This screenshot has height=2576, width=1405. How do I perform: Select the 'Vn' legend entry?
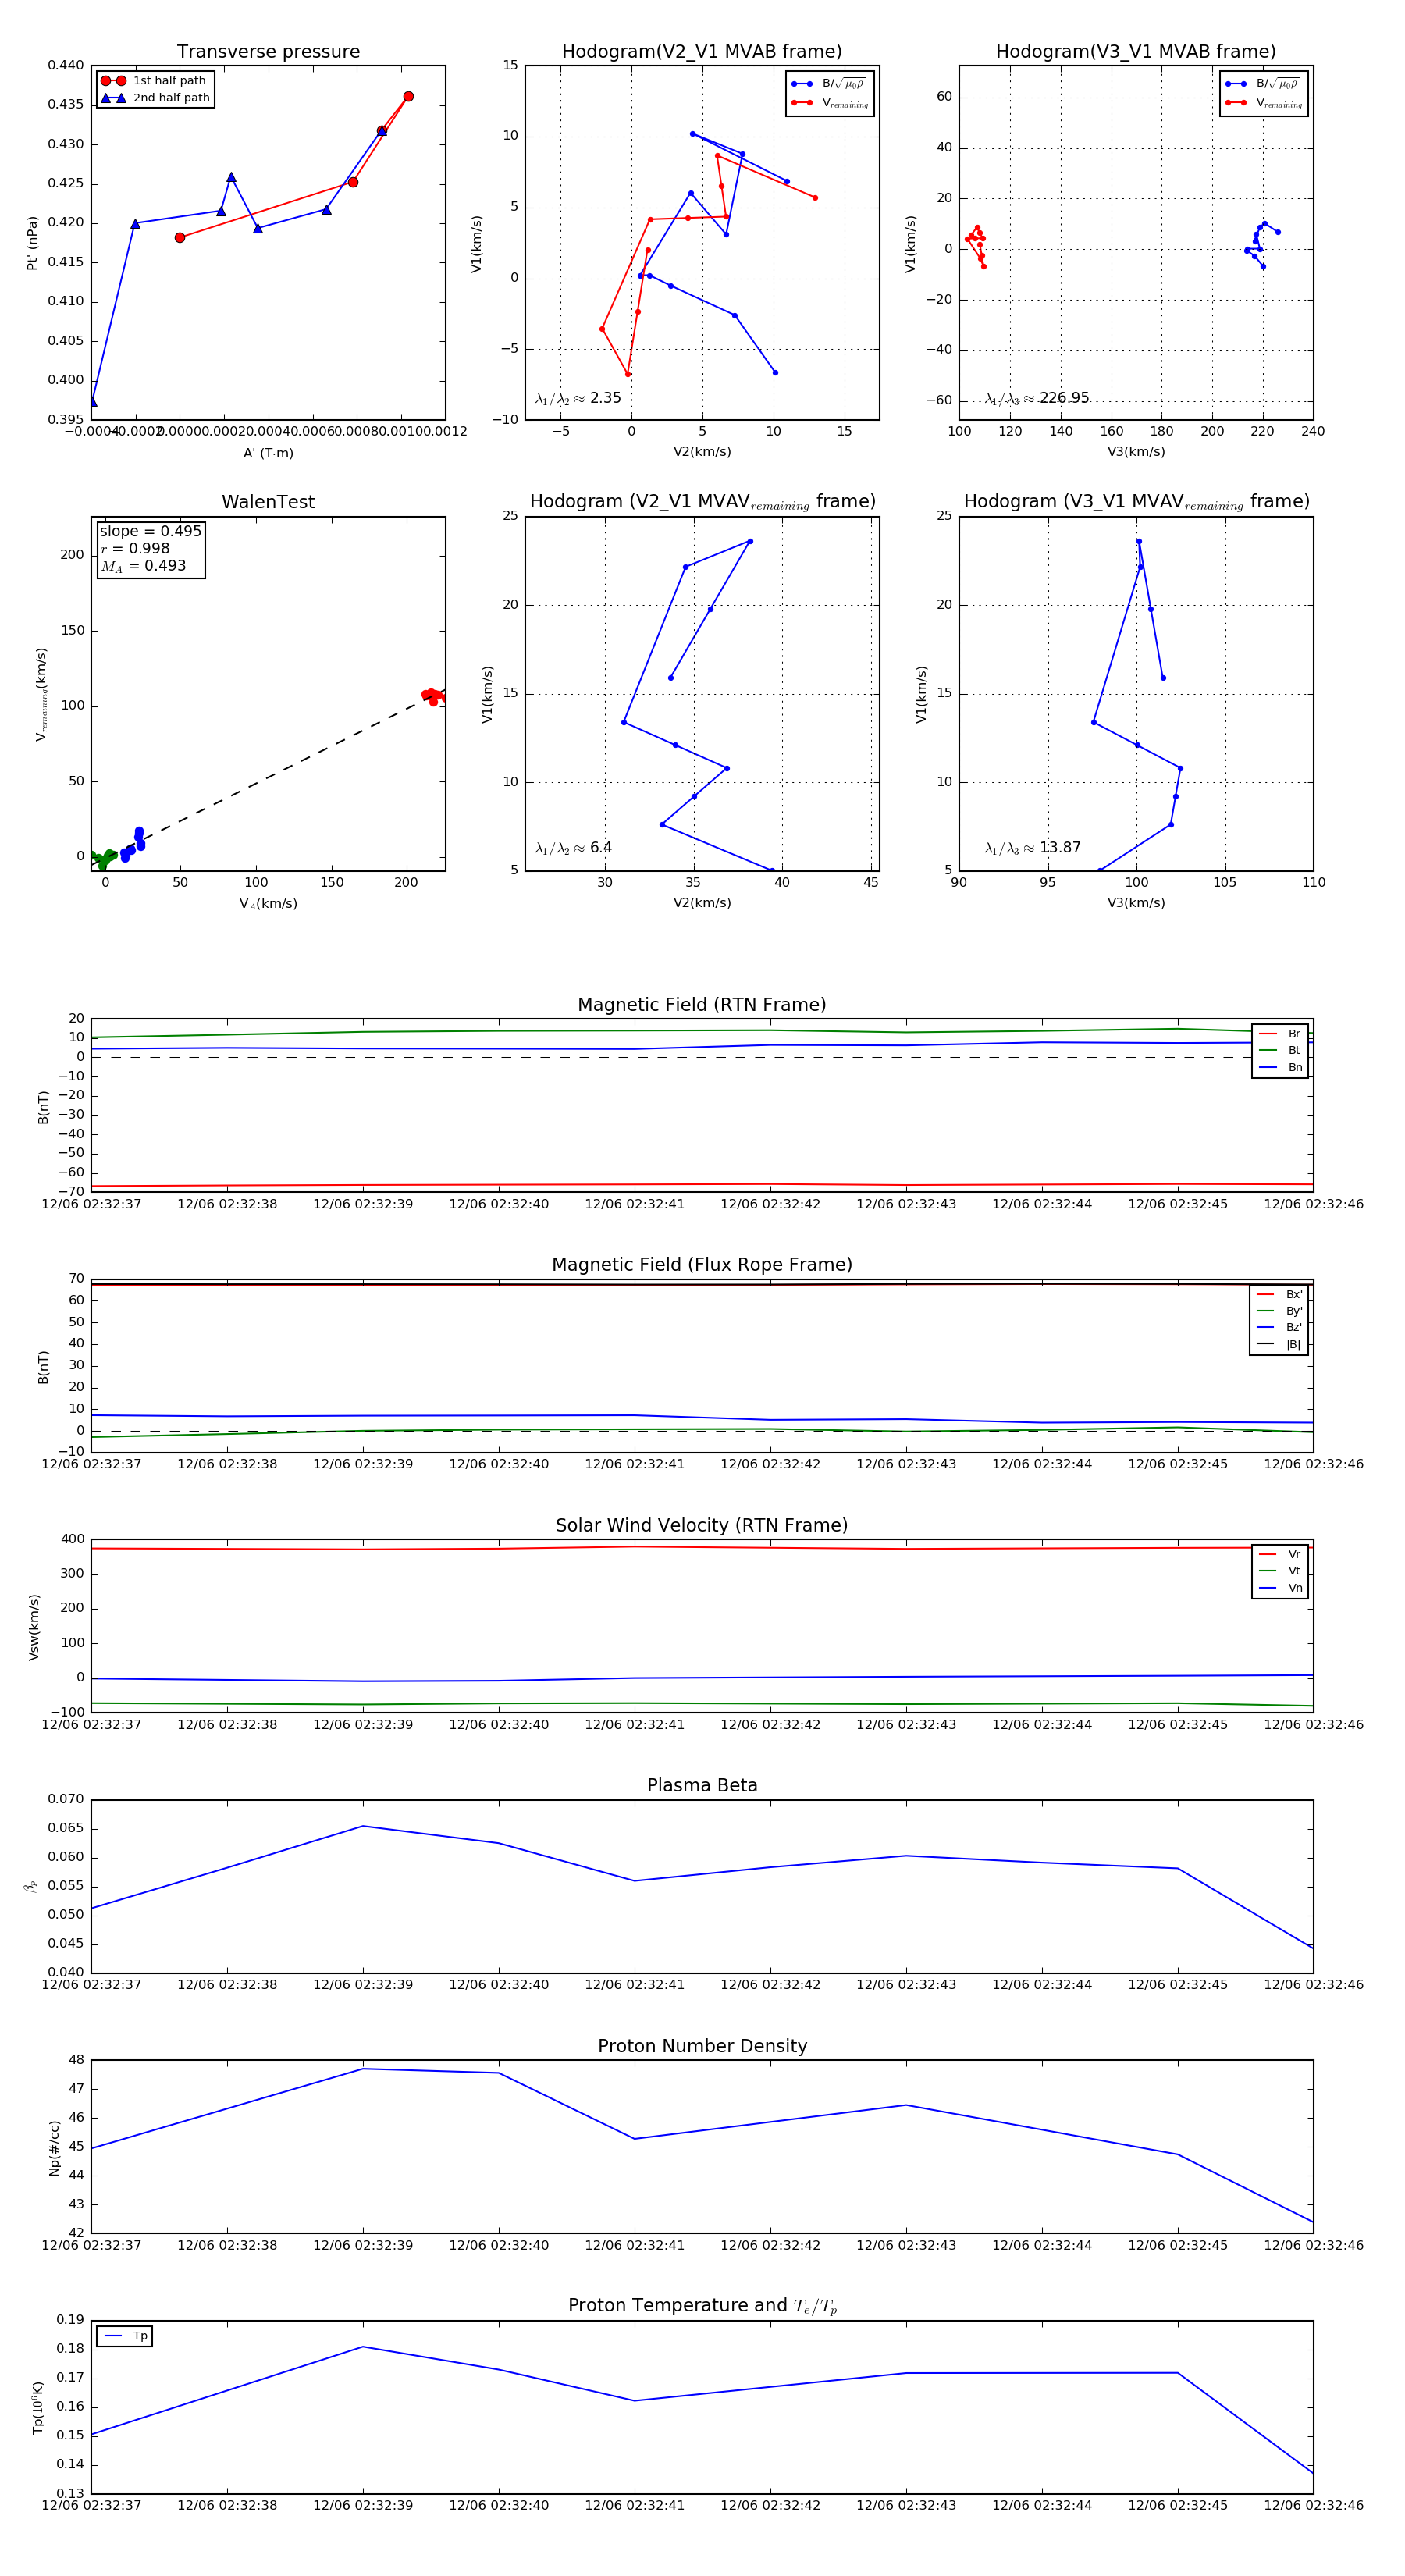click(1280, 1588)
